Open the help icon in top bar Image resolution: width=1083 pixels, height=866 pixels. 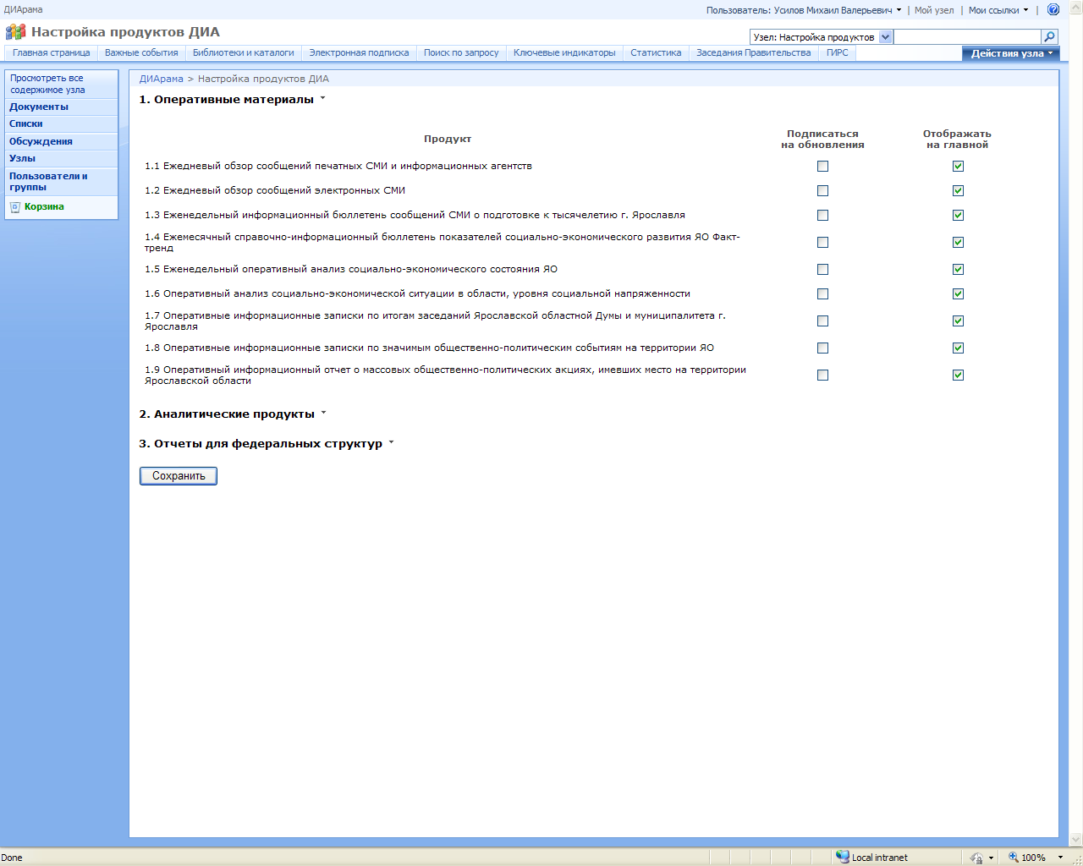[x=1053, y=10]
